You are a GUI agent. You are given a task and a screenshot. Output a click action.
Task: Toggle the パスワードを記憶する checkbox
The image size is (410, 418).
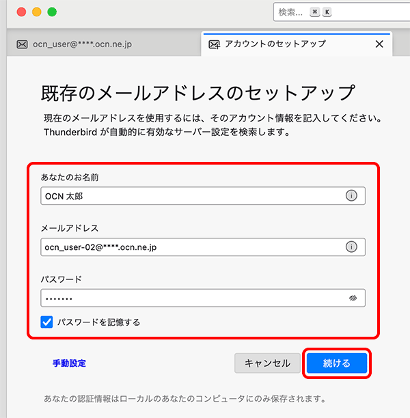click(x=46, y=322)
